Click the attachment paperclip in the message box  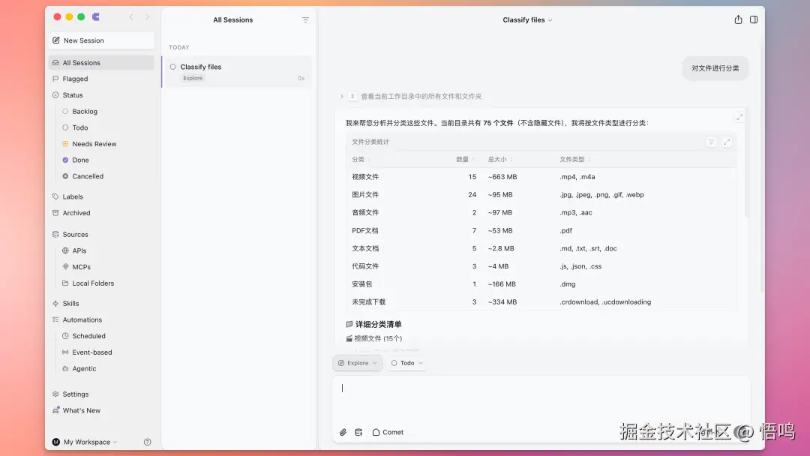343,432
